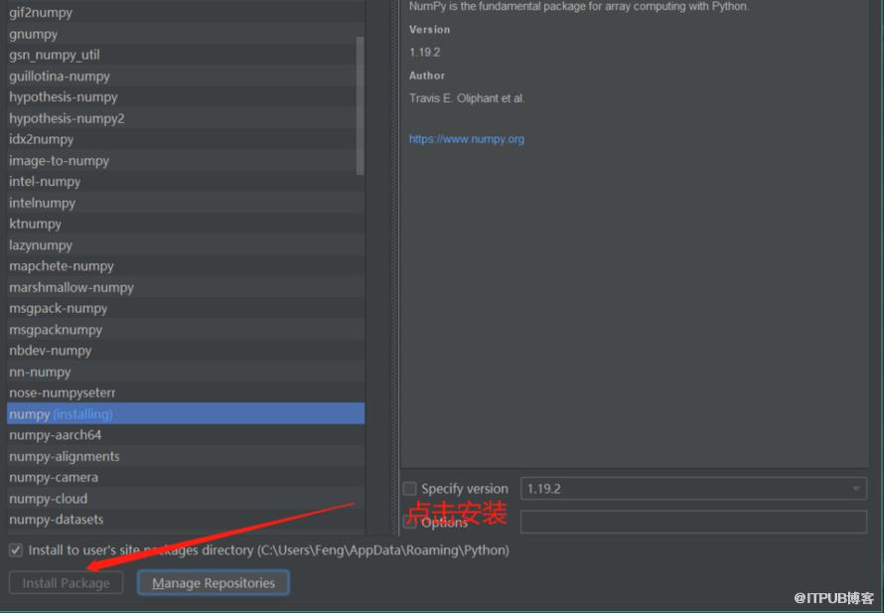Toggle Install to user's site packages directory

point(16,549)
